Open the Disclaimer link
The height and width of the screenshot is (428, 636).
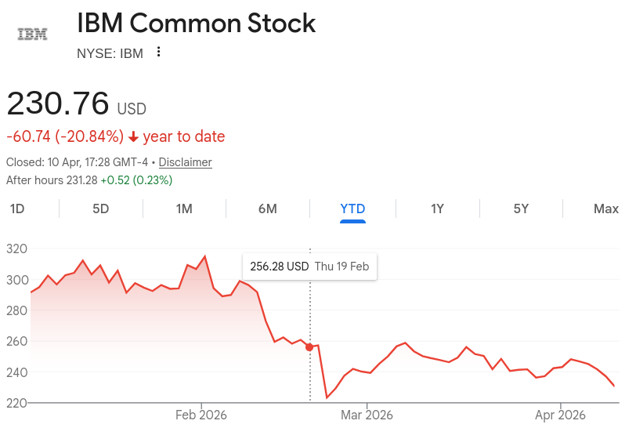click(x=186, y=162)
